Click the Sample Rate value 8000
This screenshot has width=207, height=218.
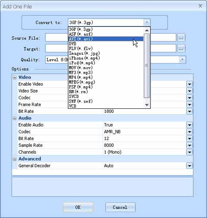(x=109, y=145)
